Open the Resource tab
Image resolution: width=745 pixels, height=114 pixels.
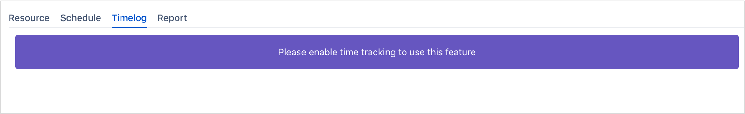point(29,18)
